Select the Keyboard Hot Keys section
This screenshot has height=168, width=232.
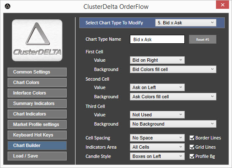(37, 135)
